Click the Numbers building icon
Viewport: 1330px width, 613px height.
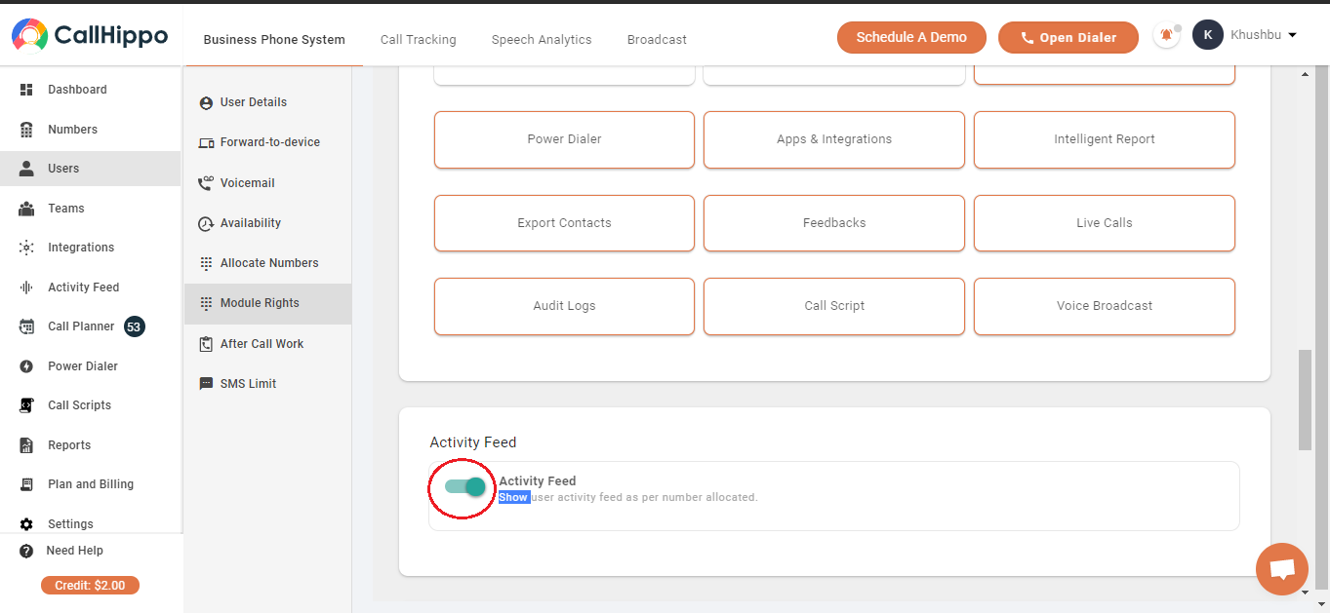26,130
